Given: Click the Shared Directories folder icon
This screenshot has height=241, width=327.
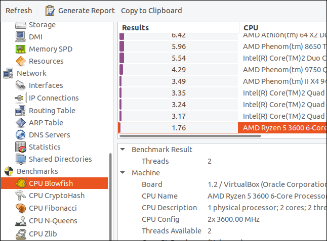Looking at the screenshot, I should click(21, 159).
